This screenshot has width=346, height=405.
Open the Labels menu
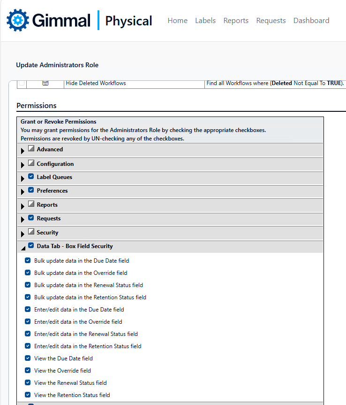[x=205, y=20]
